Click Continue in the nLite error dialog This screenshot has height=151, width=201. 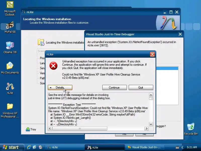point(115,87)
